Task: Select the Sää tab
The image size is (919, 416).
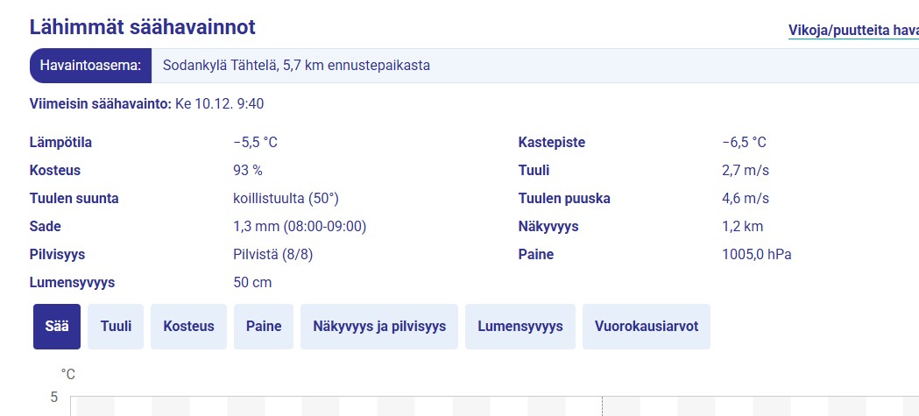Action: (x=57, y=327)
